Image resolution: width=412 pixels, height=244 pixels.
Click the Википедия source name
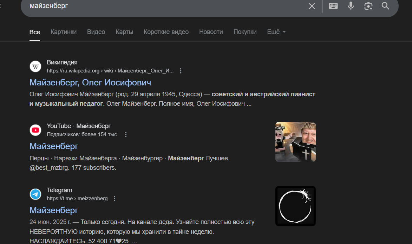tap(62, 62)
